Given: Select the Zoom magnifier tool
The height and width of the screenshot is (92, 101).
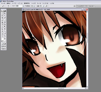Looking at the screenshot, I should tap(5, 36).
